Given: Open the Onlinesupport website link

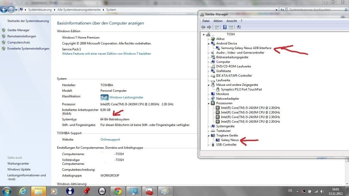Looking at the screenshot, I should (110, 140).
